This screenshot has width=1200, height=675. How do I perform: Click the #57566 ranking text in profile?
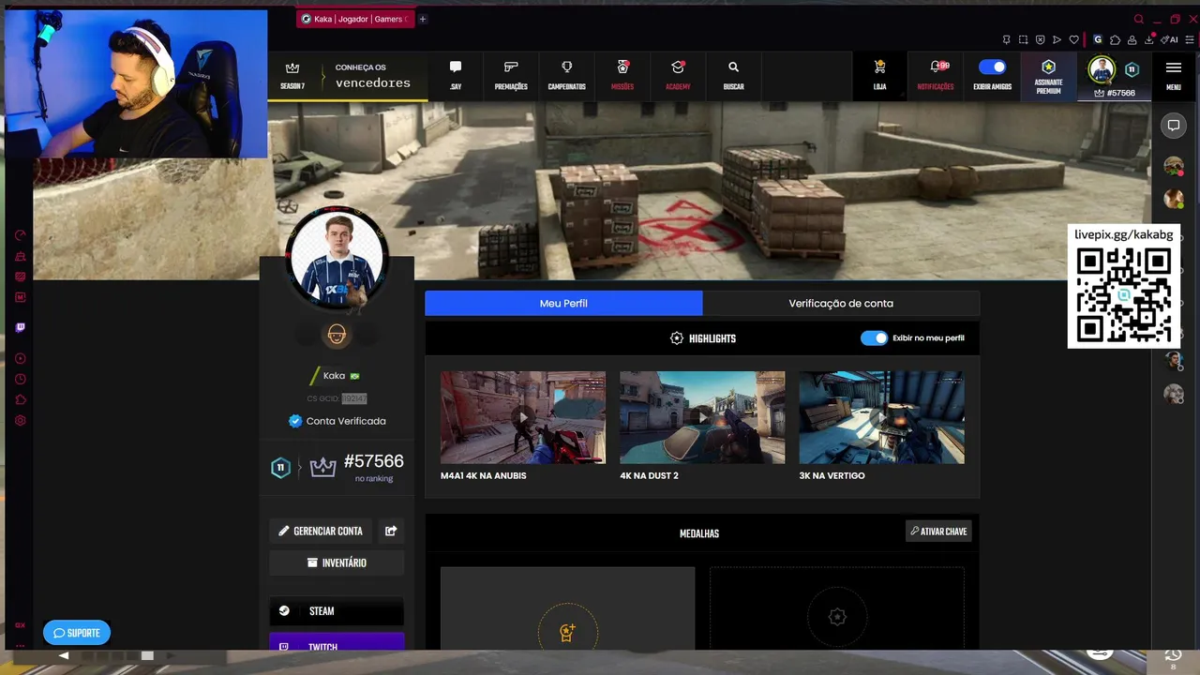click(373, 461)
